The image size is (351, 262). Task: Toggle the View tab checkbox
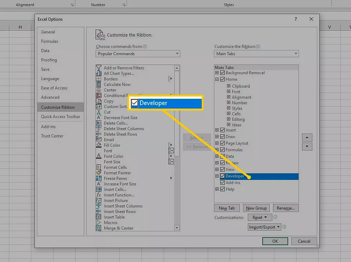222,169
